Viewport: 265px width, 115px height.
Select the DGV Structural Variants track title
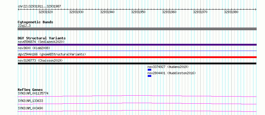(x=42, y=38)
